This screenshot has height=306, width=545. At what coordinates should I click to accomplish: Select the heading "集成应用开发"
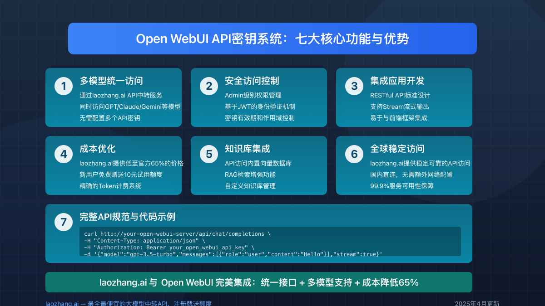(397, 81)
